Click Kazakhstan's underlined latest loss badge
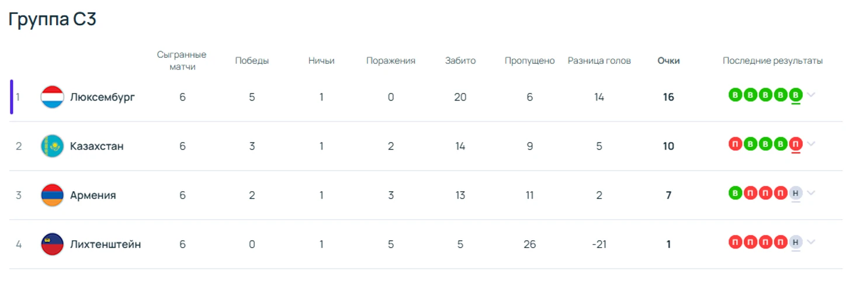The image size is (853, 284). (x=795, y=144)
